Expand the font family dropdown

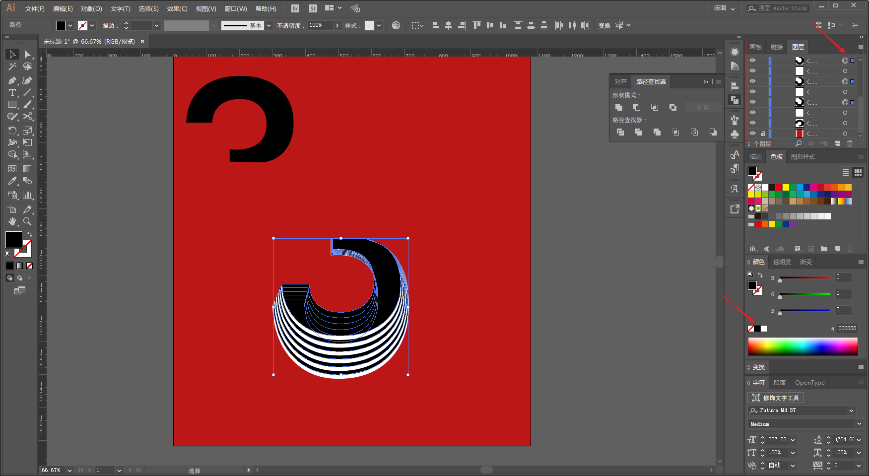point(852,410)
